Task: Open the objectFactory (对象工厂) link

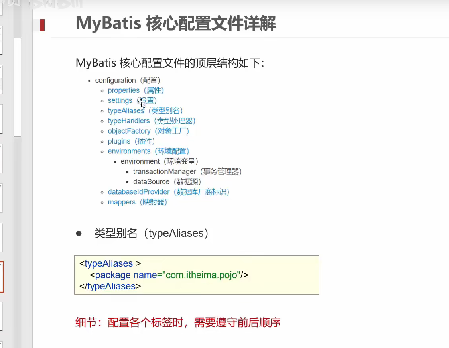Action: [148, 131]
